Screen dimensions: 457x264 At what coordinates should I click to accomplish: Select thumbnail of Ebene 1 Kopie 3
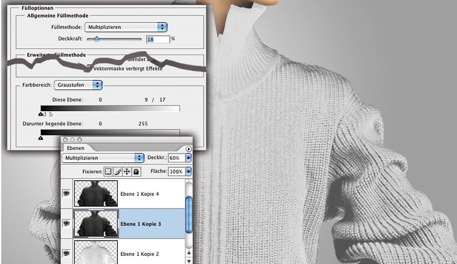[96, 224]
